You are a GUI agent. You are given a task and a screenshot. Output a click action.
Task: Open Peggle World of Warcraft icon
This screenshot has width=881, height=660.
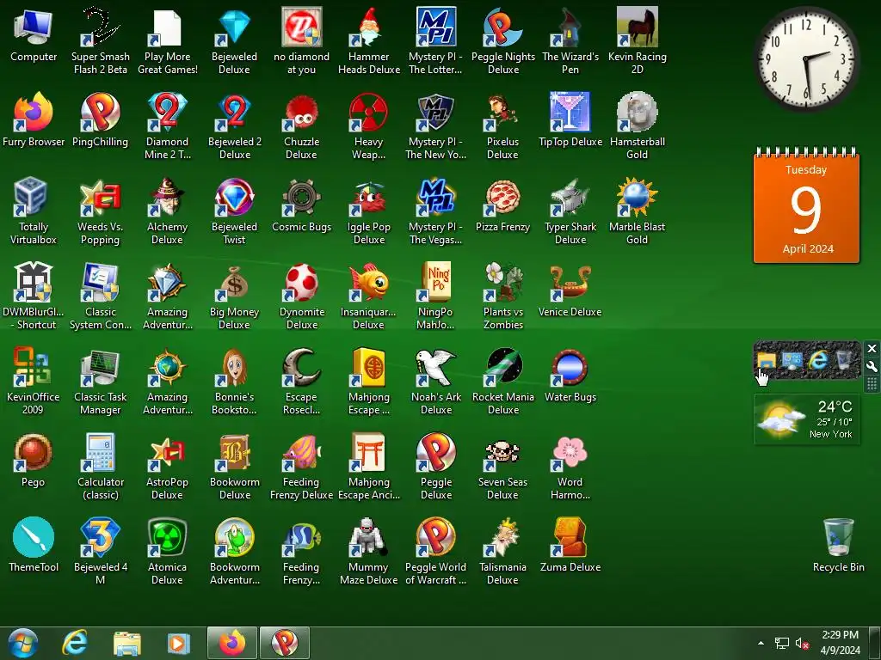pos(436,537)
